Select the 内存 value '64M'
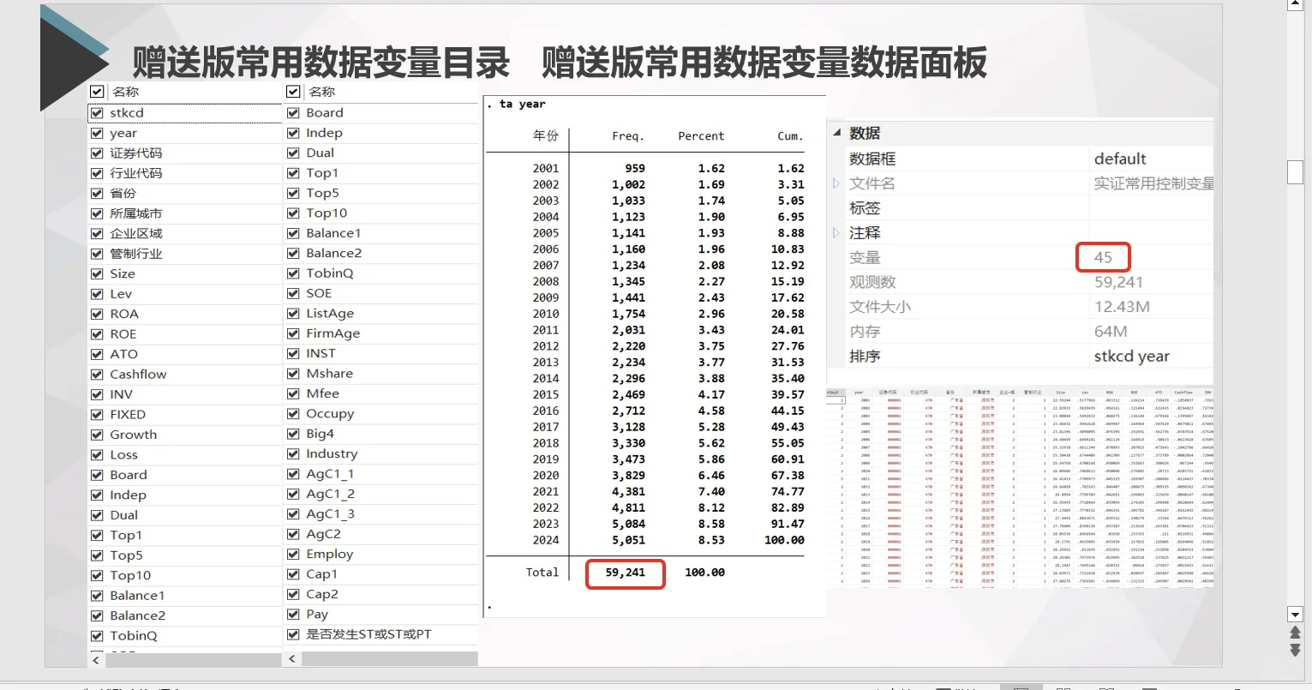 click(1111, 332)
